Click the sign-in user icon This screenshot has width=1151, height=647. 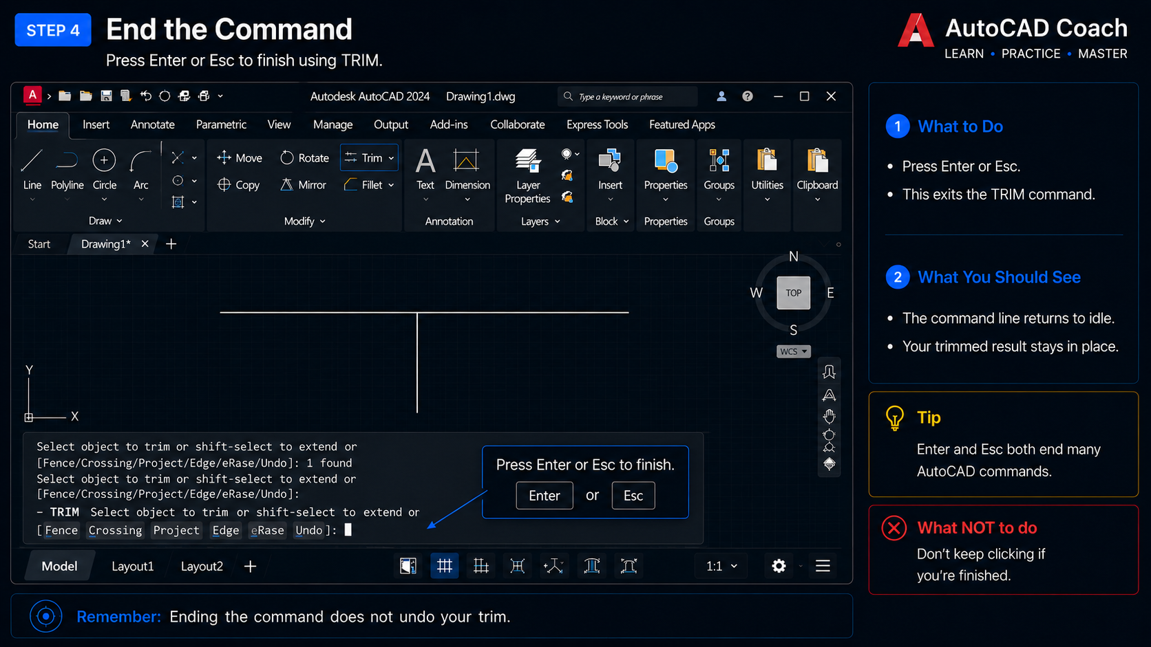[721, 96]
